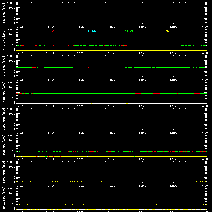Click 13:30 time label under 410 MHz panel
Viewport: 212px width, 212px height.
(x=112, y=53)
